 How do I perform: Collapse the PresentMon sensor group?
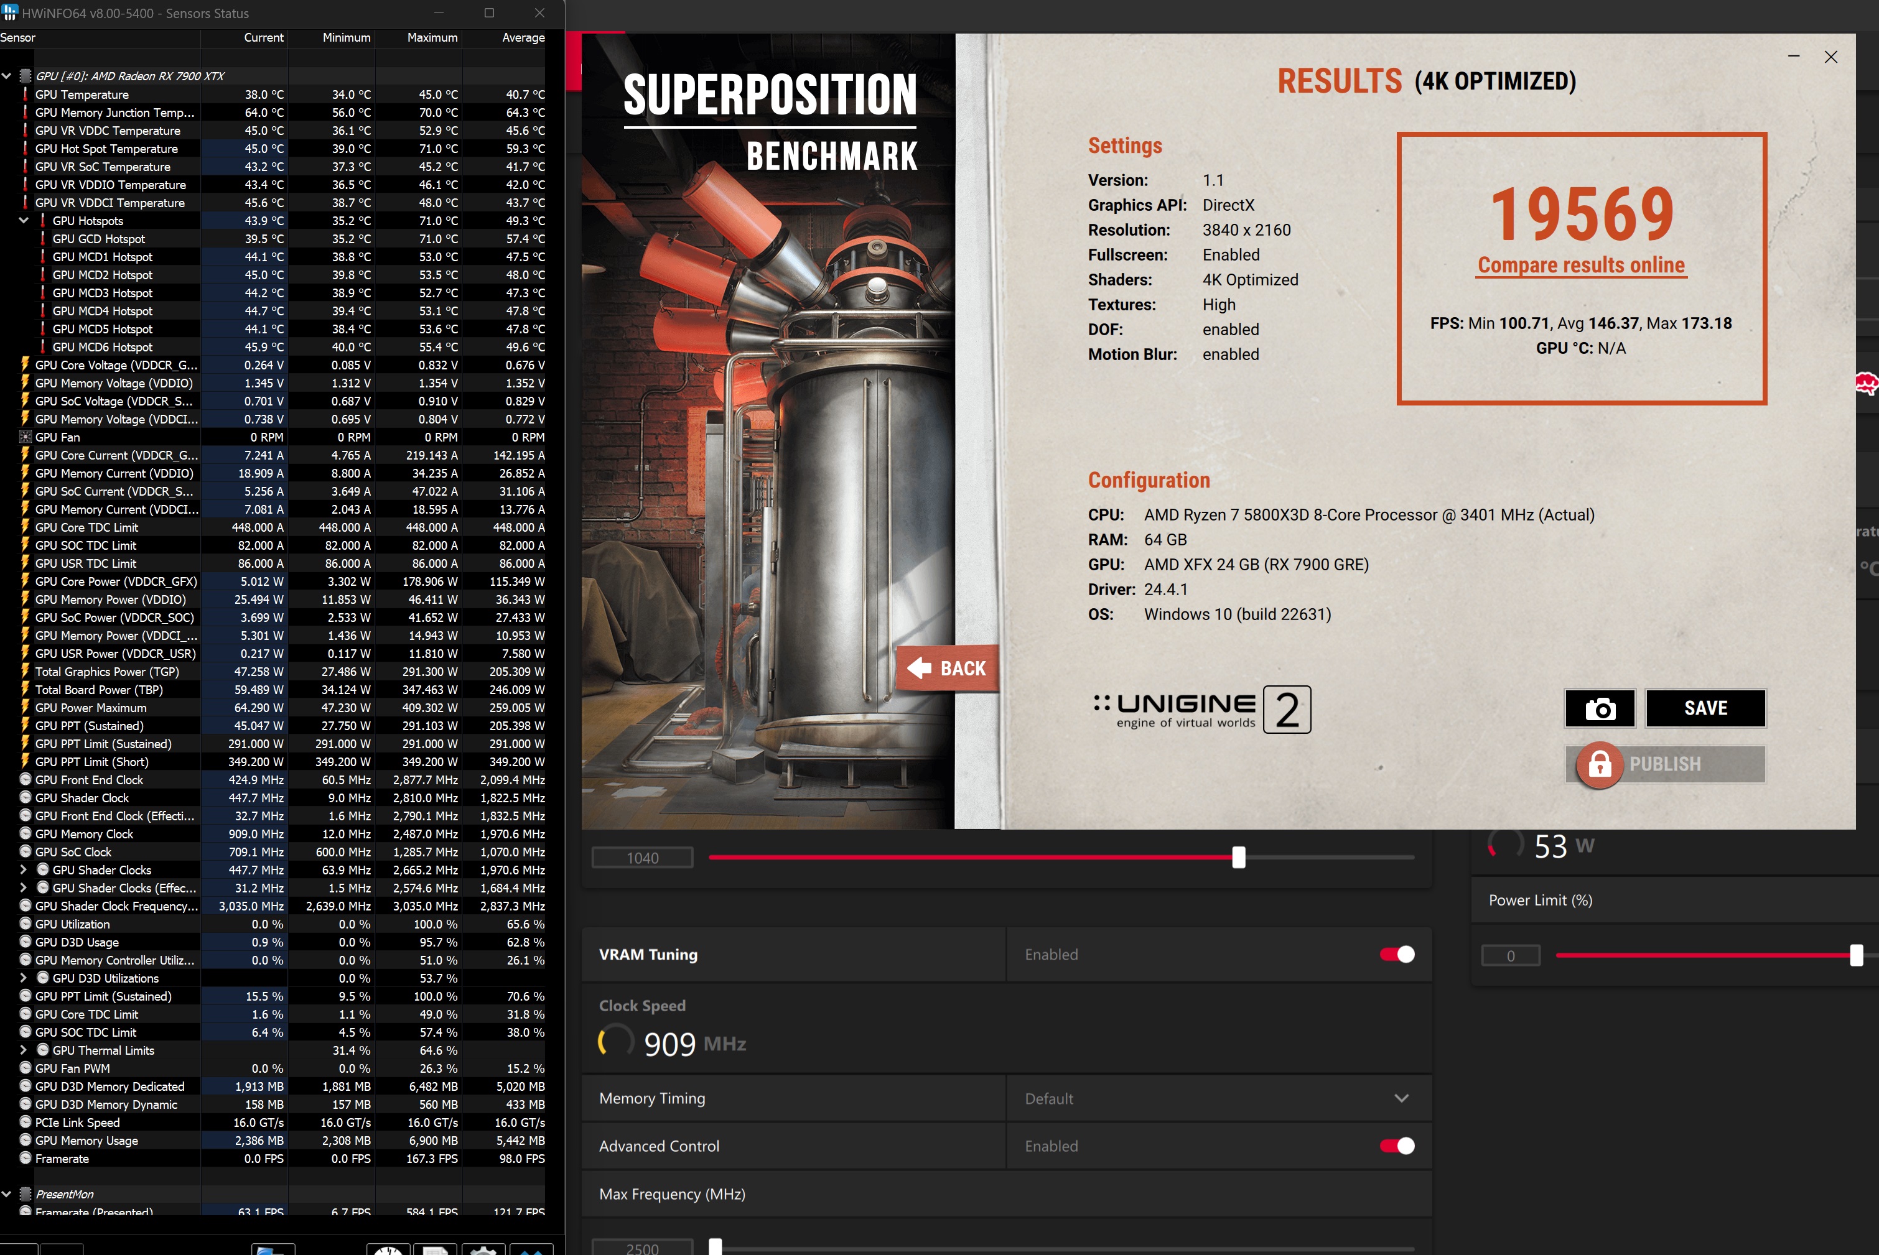click(6, 1194)
